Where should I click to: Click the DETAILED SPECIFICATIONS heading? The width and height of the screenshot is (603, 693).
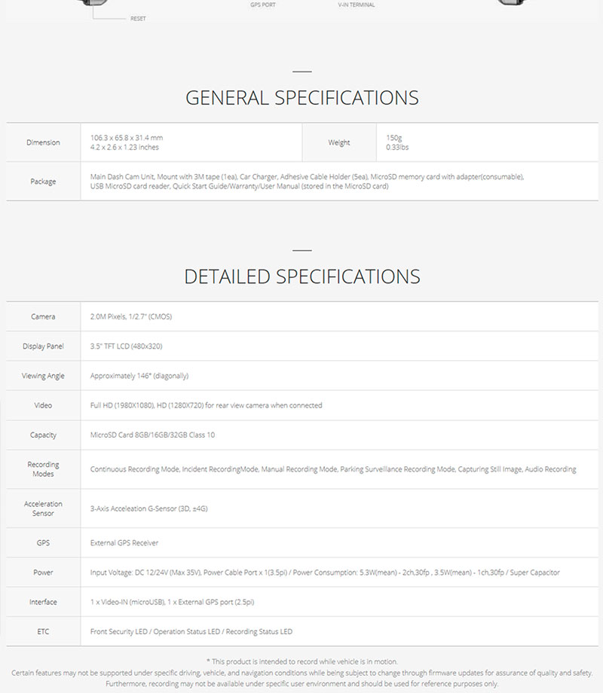tap(301, 276)
